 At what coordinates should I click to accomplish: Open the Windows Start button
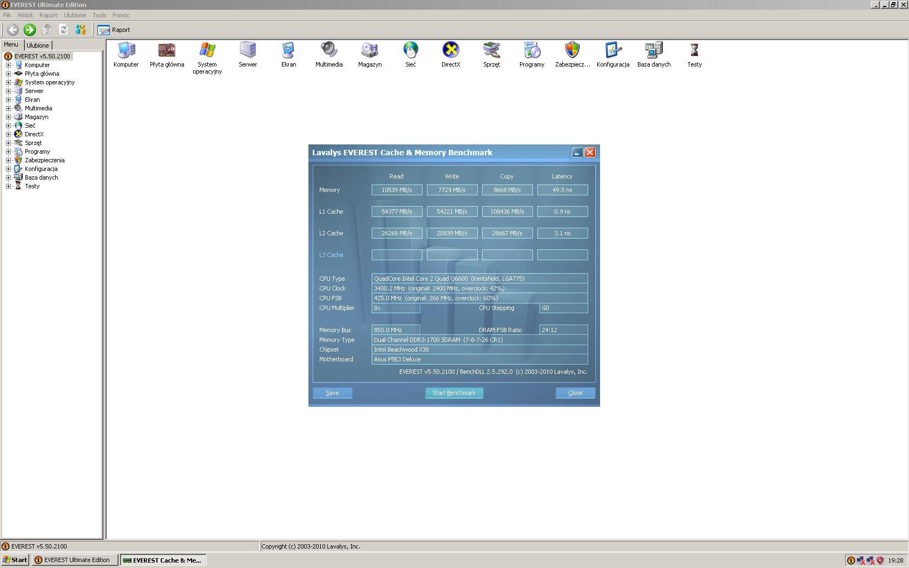click(x=15, y=560)
